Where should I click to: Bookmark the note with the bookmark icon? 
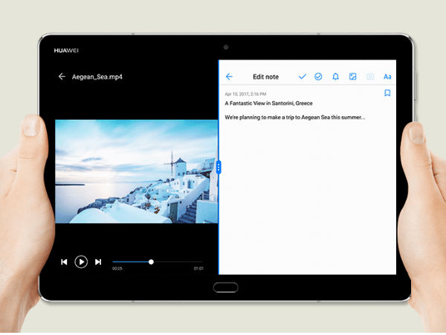click(x=387, y=93)
